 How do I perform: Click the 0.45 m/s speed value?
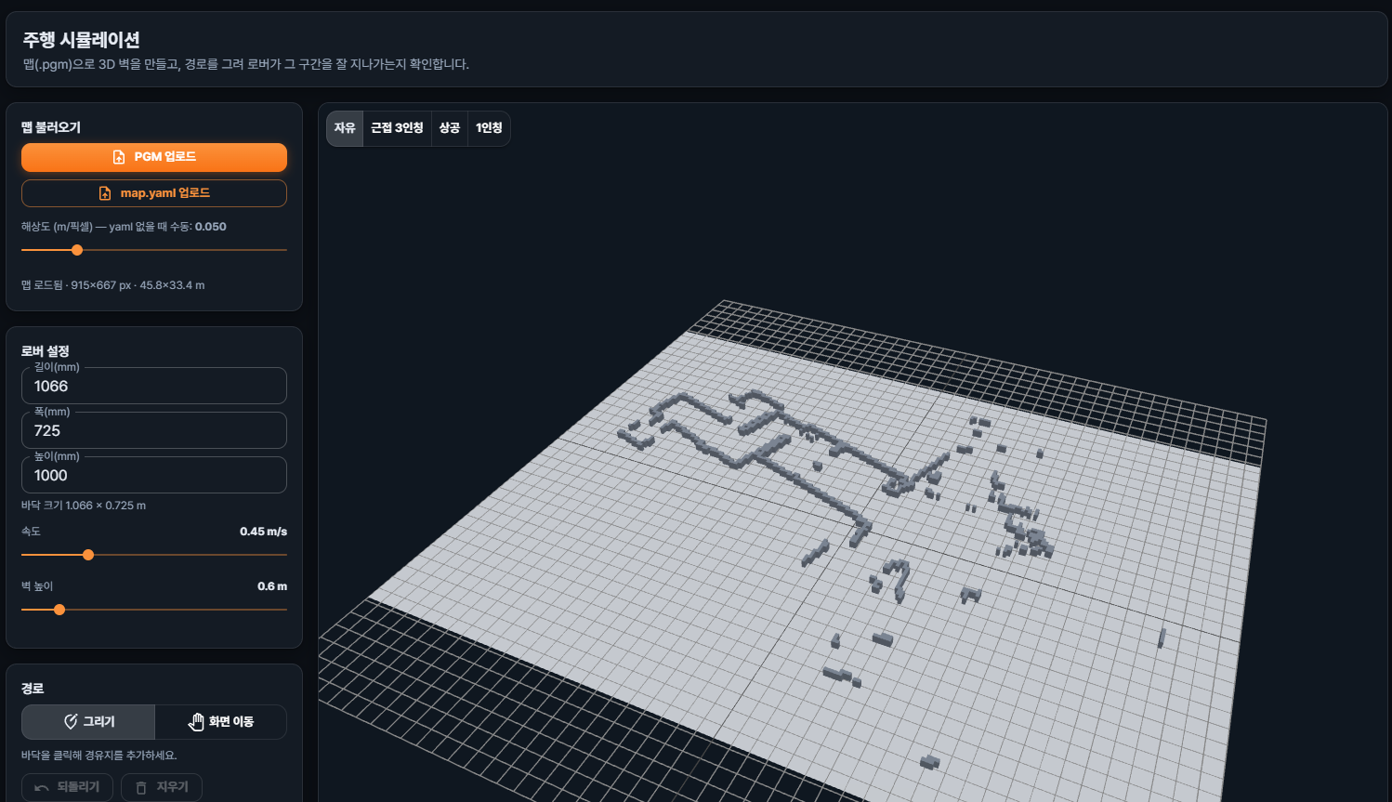pos(263,532)
